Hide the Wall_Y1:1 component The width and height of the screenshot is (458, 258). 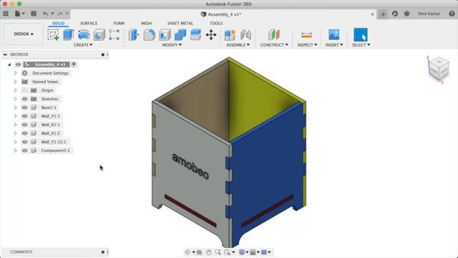(25, 116)
